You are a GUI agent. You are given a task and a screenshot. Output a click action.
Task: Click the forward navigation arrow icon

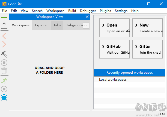click(4, 44)
